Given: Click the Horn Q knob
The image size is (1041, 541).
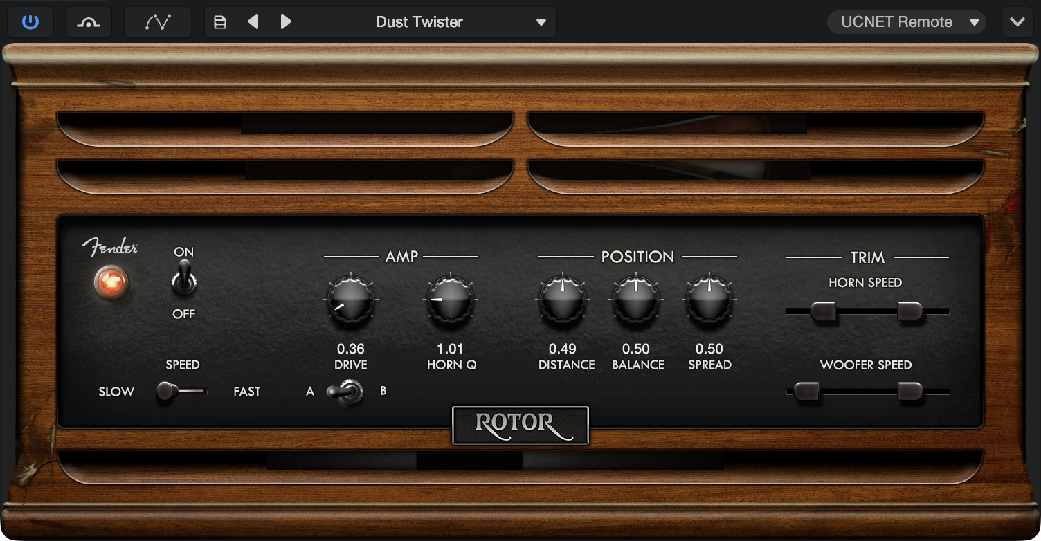Looking at the screenshot, I should point(451,300).
